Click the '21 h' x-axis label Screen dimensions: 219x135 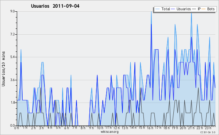tap(191, 128)
